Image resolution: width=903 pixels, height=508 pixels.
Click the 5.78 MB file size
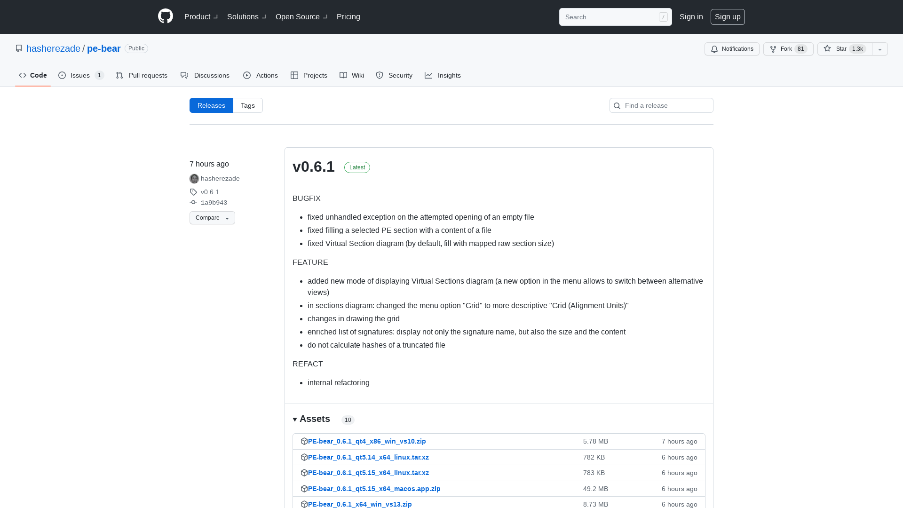click(595, 441)
